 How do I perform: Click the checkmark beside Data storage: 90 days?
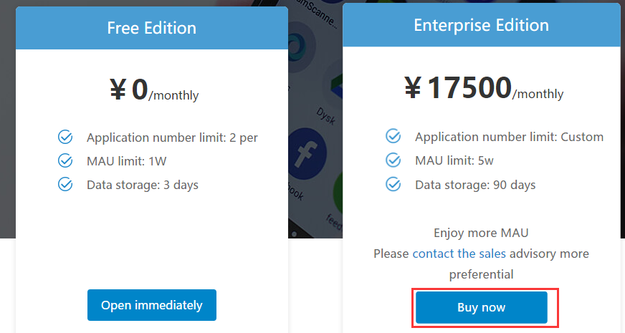point(393,185)
